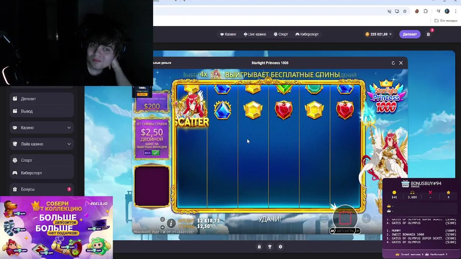The image size is (461, 259).
Task: Click the Pragmatic Play game ID text
Action: coord(164,232)
